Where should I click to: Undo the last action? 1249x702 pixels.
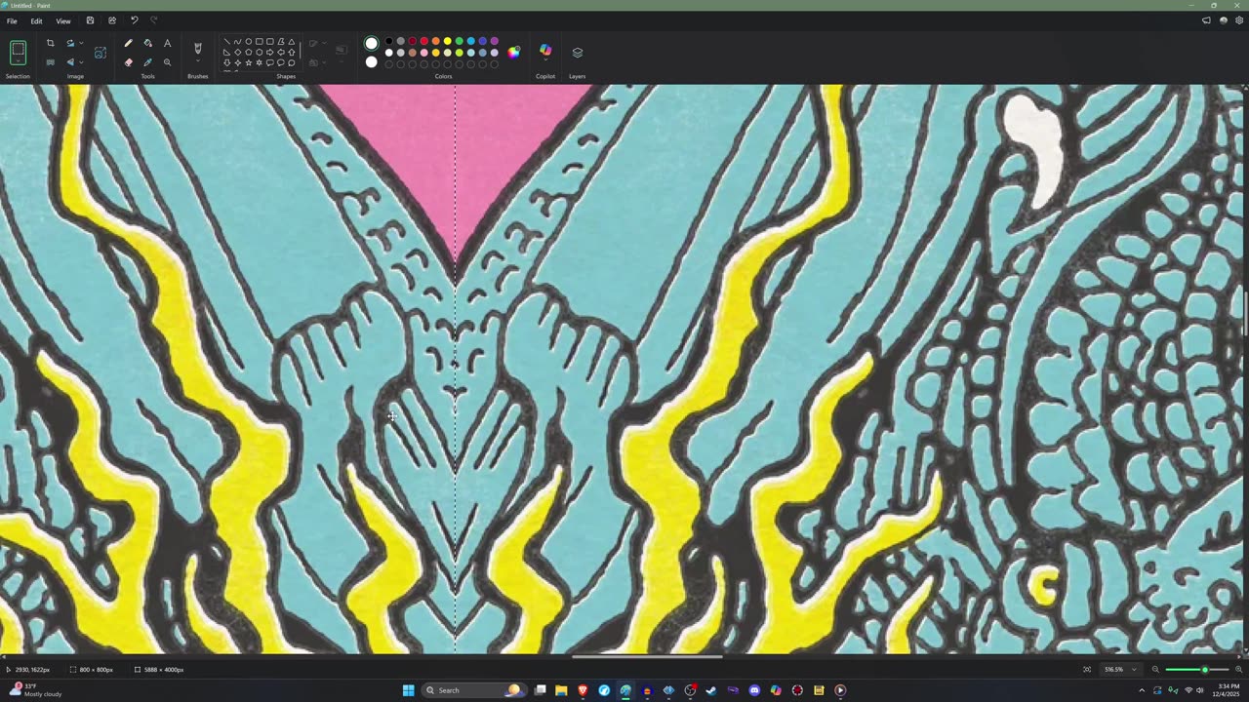[134, 20]
